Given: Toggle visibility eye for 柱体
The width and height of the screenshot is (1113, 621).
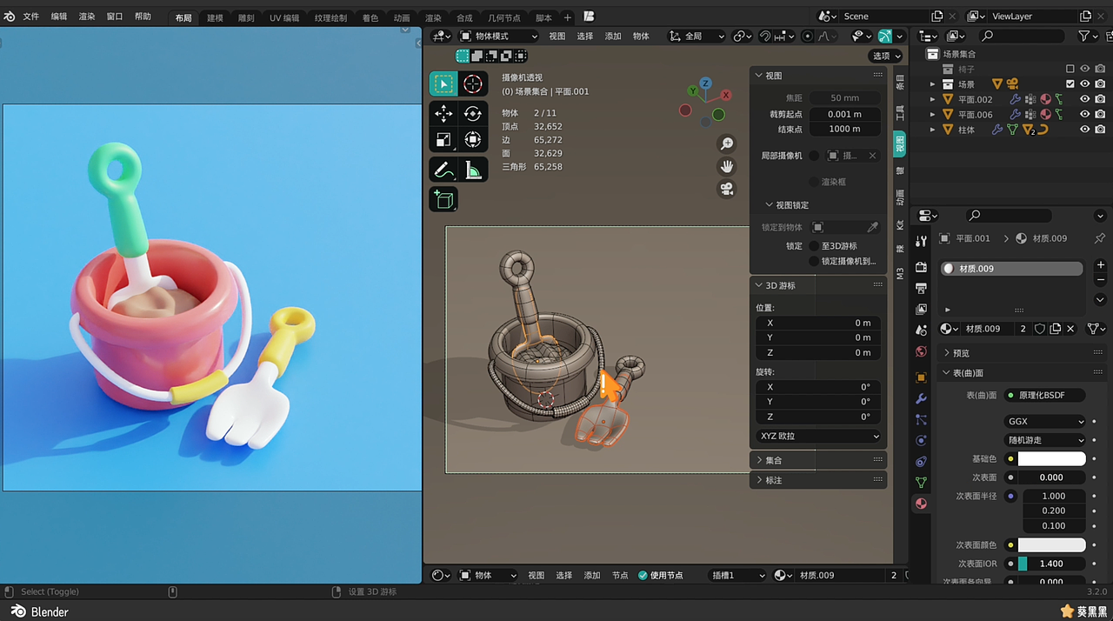Looking at the screenshot, I should [1084, 130].
